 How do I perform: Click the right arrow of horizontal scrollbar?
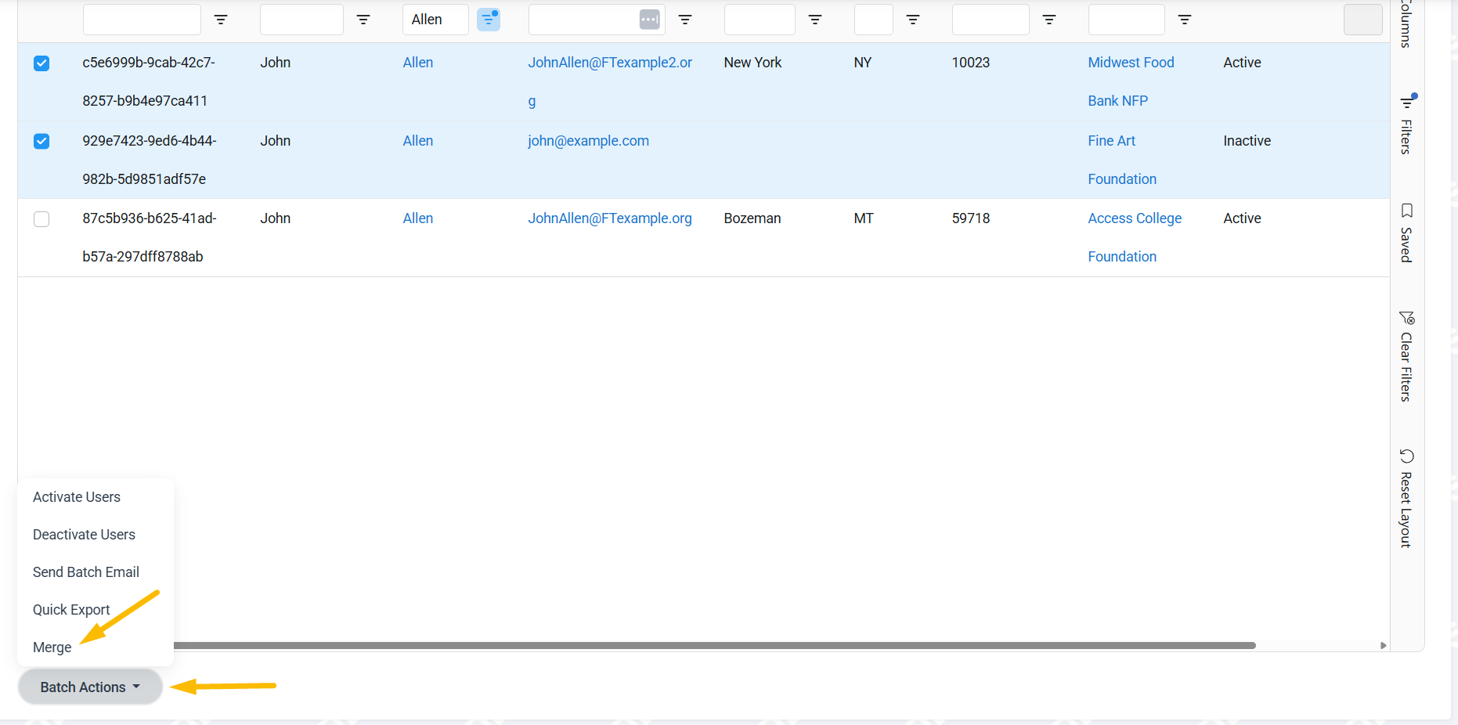(1383, 646)
